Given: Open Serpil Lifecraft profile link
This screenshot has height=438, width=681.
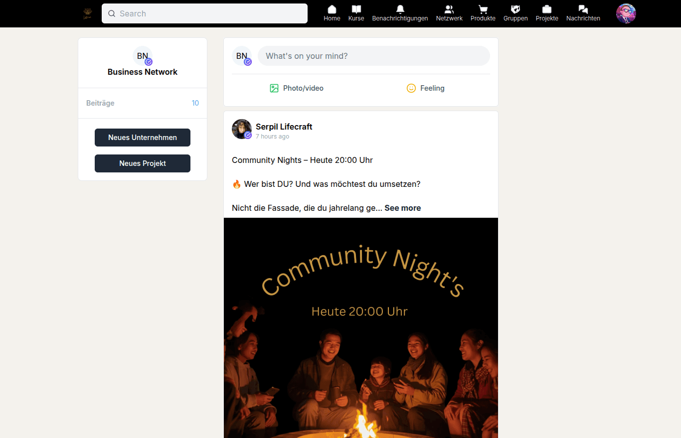Looking at the screenshot, I should pyautogui.click(x=284, y=127).
